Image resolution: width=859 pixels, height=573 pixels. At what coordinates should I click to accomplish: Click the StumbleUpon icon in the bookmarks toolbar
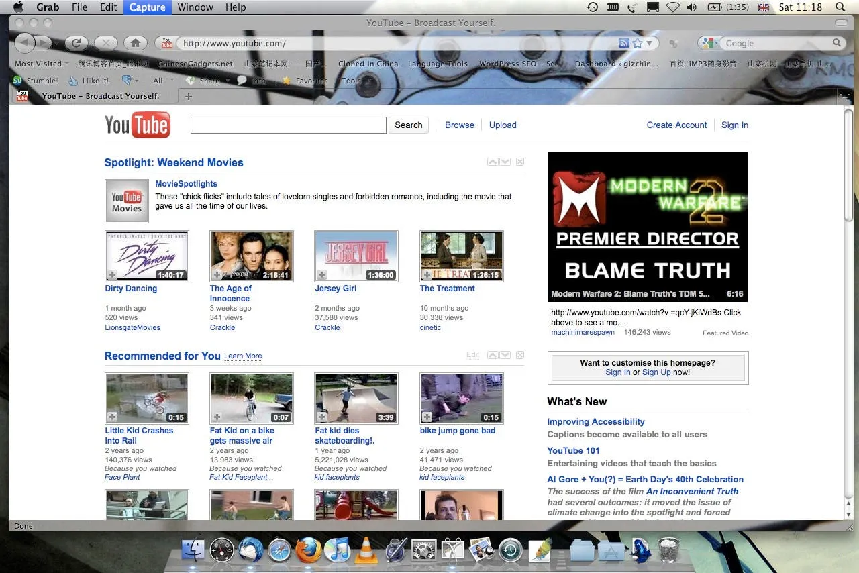click(x=17, y=80)
